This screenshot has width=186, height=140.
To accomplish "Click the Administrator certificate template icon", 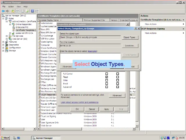I will click(x=40, y=23).
